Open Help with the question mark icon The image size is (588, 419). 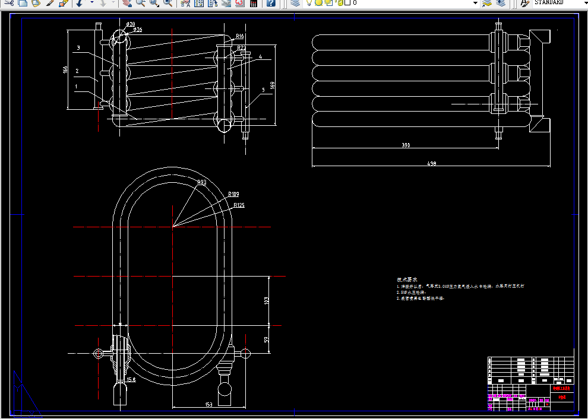coord(271,3)
